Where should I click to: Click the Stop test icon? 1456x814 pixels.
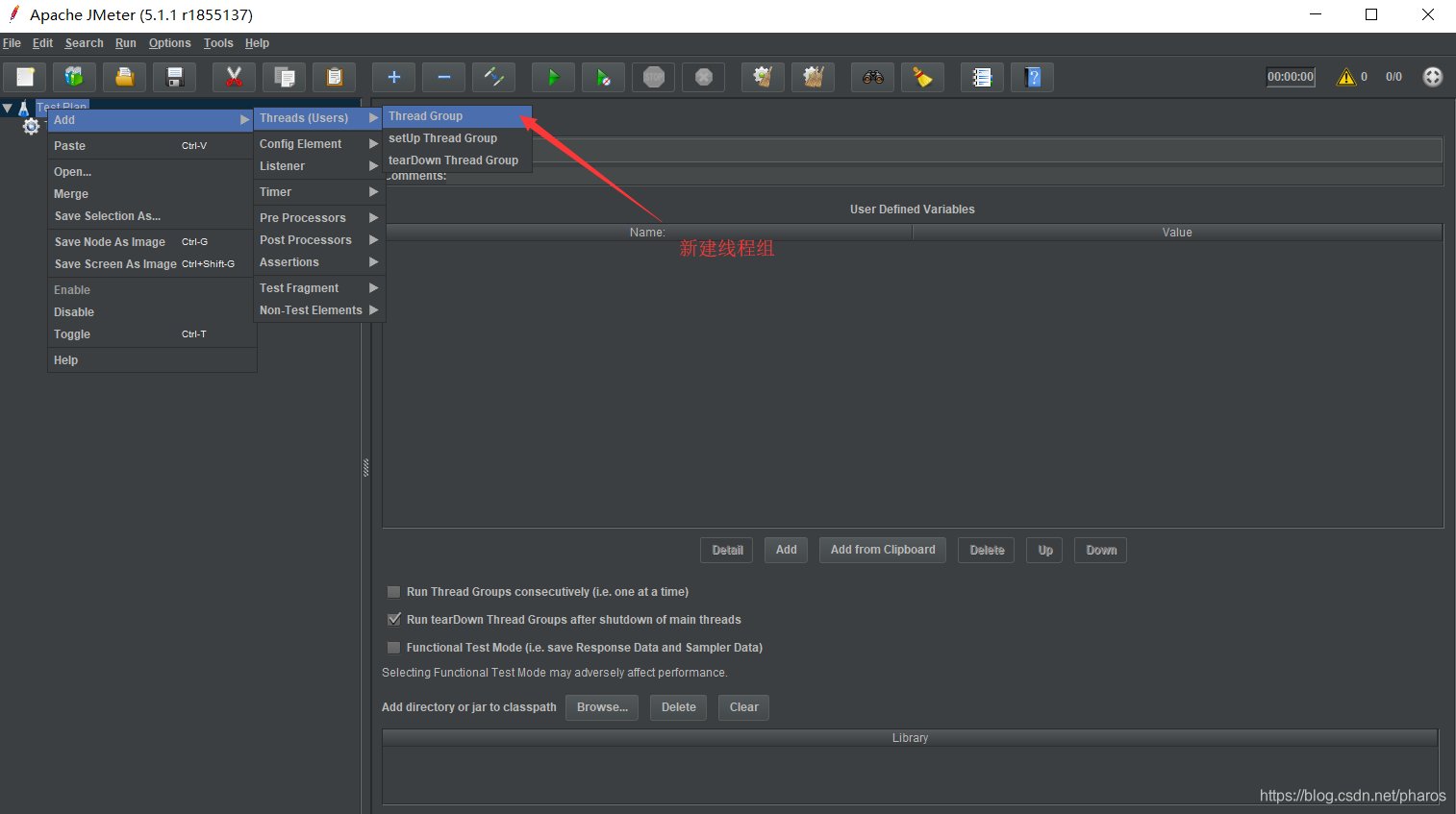[x=653, y=77]
